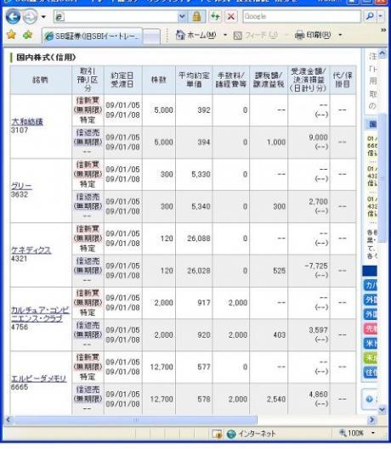Click the 国内株式(信用) section heading

coord(46,57)
